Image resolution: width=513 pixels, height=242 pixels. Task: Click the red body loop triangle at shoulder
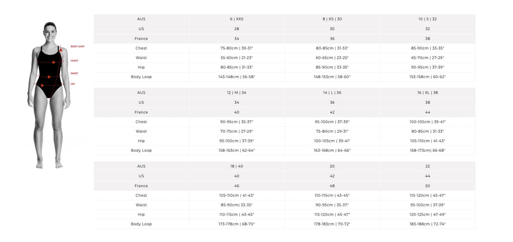[61, 50]
